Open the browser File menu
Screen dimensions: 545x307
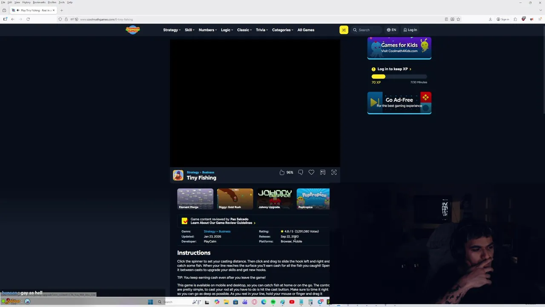(3, 2)
